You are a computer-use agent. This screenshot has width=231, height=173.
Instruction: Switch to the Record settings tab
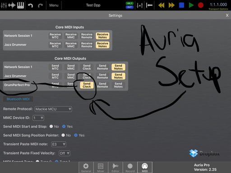pos(130,168)
